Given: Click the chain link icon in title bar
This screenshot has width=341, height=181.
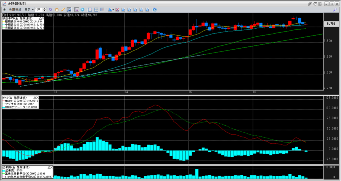Looking at the screenshot, I should click(310, 3).
